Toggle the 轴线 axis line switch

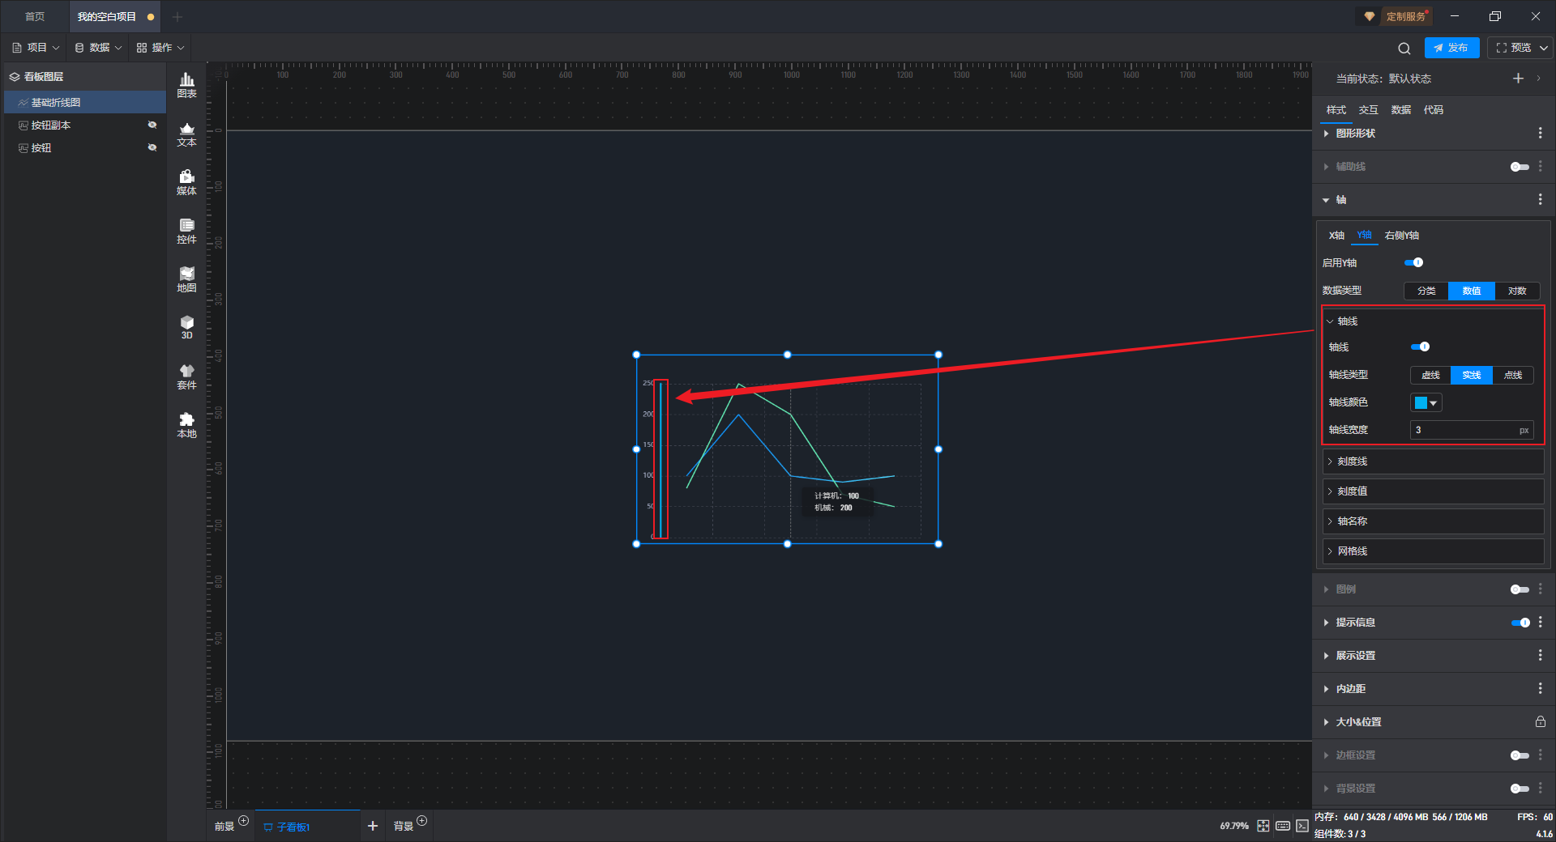coord(1420,347)
